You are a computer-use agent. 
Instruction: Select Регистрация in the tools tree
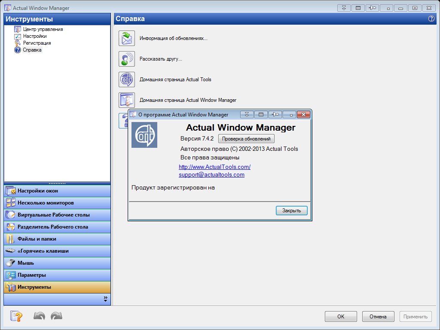pos(37,43)
